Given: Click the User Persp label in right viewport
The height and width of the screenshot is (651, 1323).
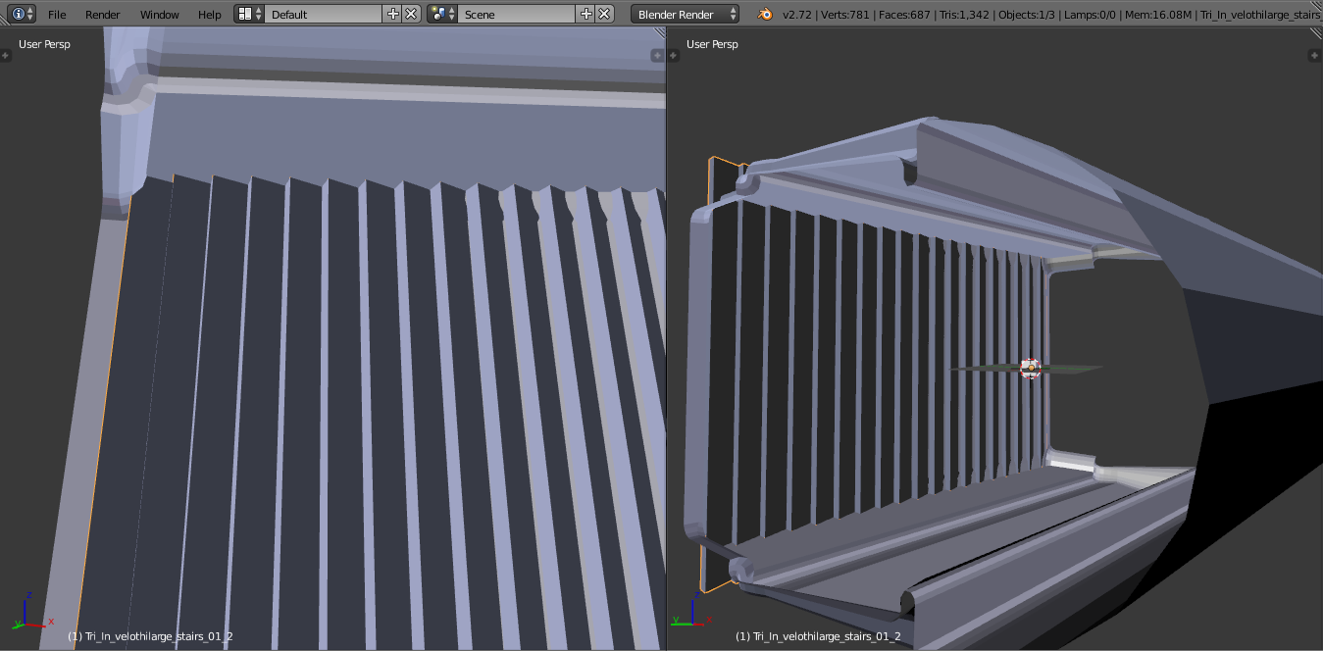Looking at the screenshot, I should (x=712, y=44).
